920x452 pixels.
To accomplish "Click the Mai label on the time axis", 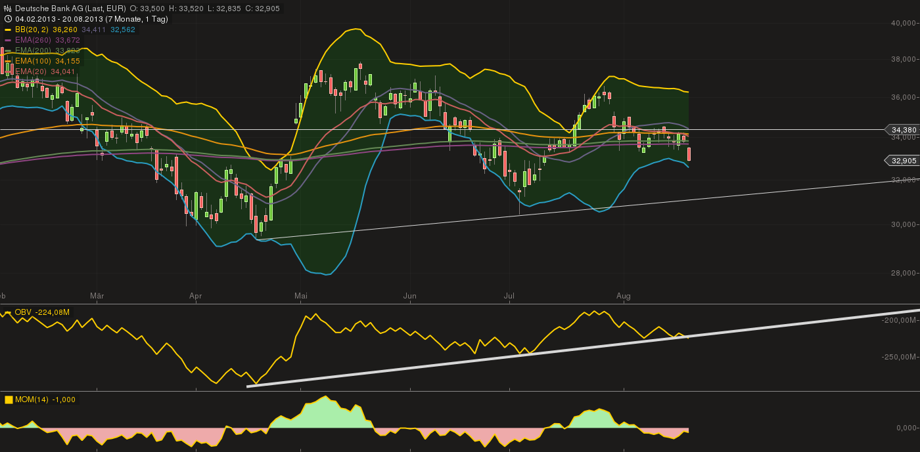I will pos(301,297).
